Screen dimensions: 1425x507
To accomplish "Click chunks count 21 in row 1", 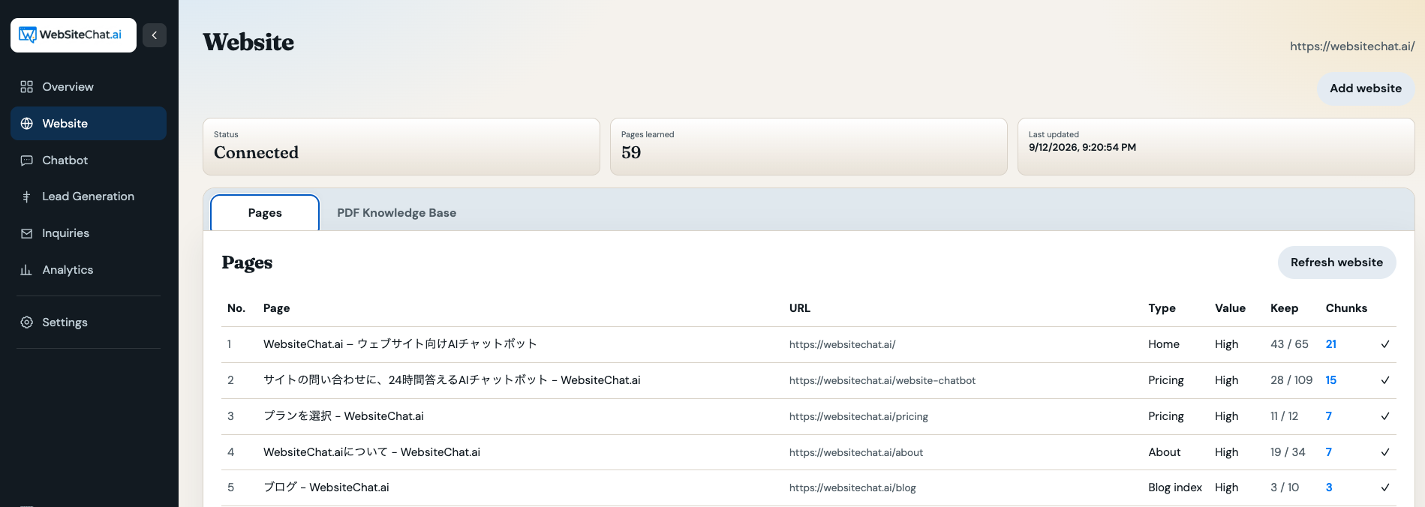I will pyautogui.click(x=1331, y=344).
